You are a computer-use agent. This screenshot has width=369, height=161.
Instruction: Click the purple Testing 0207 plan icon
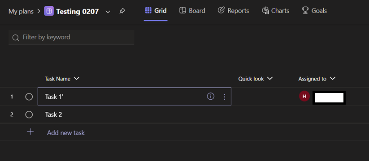tap(49, 11)
